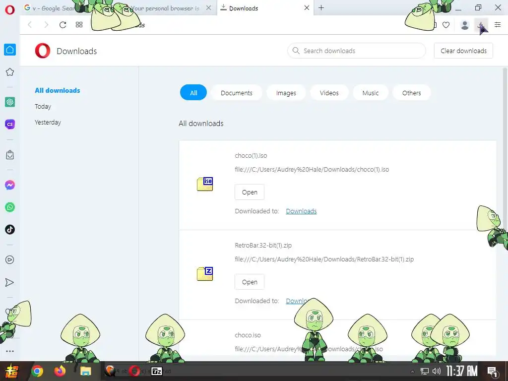Close the 'Your personal browser' tab

coord(209,8)
